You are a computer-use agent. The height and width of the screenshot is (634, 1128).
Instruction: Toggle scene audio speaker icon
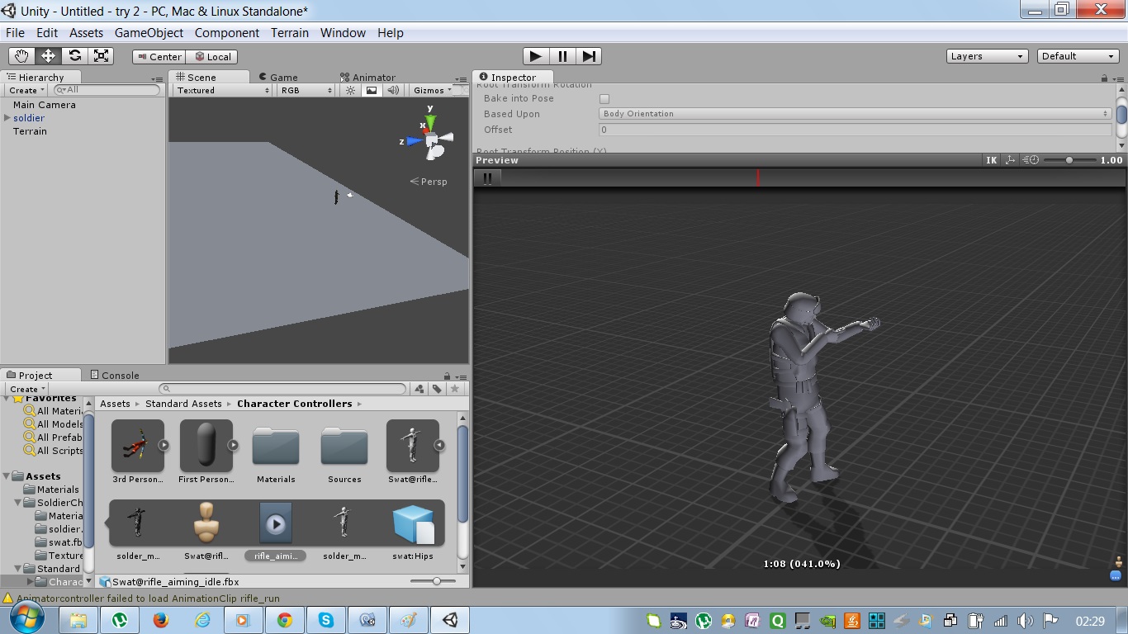(393, 90)
